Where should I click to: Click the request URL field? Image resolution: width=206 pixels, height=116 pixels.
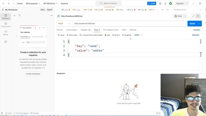tap(129, 24)
